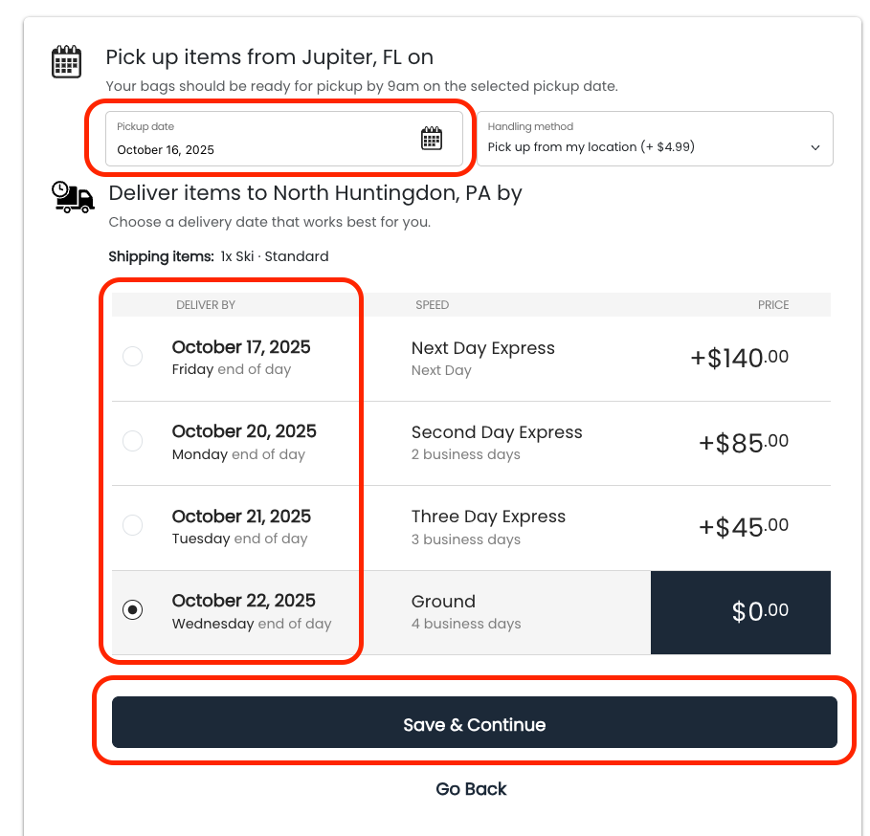Click the Pickup date field
The width and height of the screenshot is (870, 836).
pyautogui.click(x=284, y=139)
